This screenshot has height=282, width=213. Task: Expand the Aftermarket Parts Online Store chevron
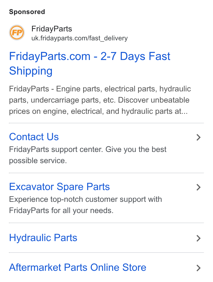198,268
